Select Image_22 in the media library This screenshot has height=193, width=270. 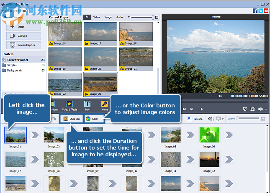65,84
